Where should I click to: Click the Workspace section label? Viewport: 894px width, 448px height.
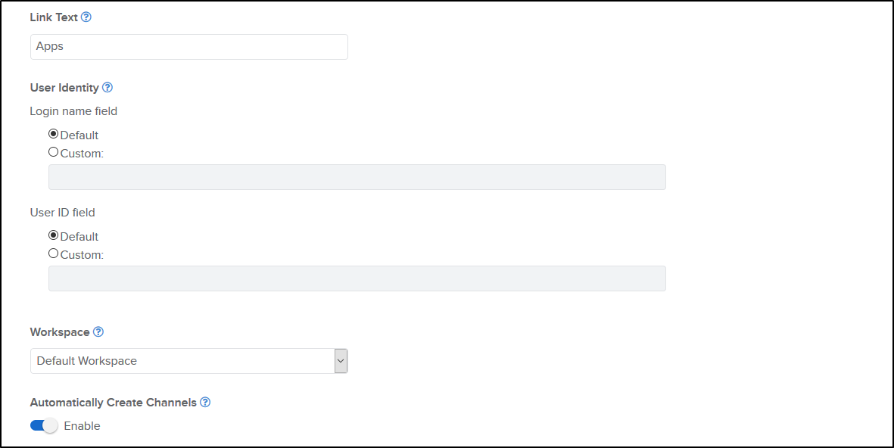[x=60, y=331]
